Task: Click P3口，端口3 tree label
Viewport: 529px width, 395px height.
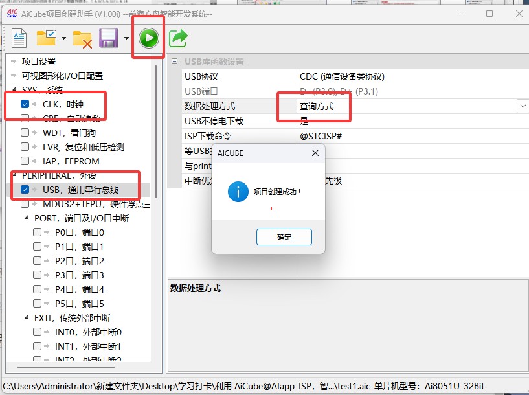Action: click(80, 275)
